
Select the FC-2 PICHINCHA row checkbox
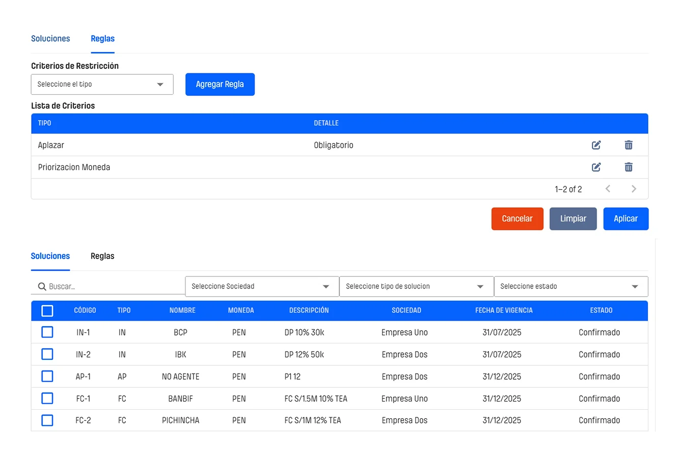(47, 420)
